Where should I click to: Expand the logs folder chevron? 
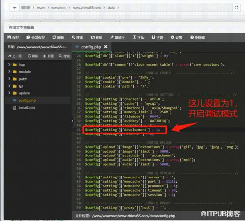coord(9,65)
